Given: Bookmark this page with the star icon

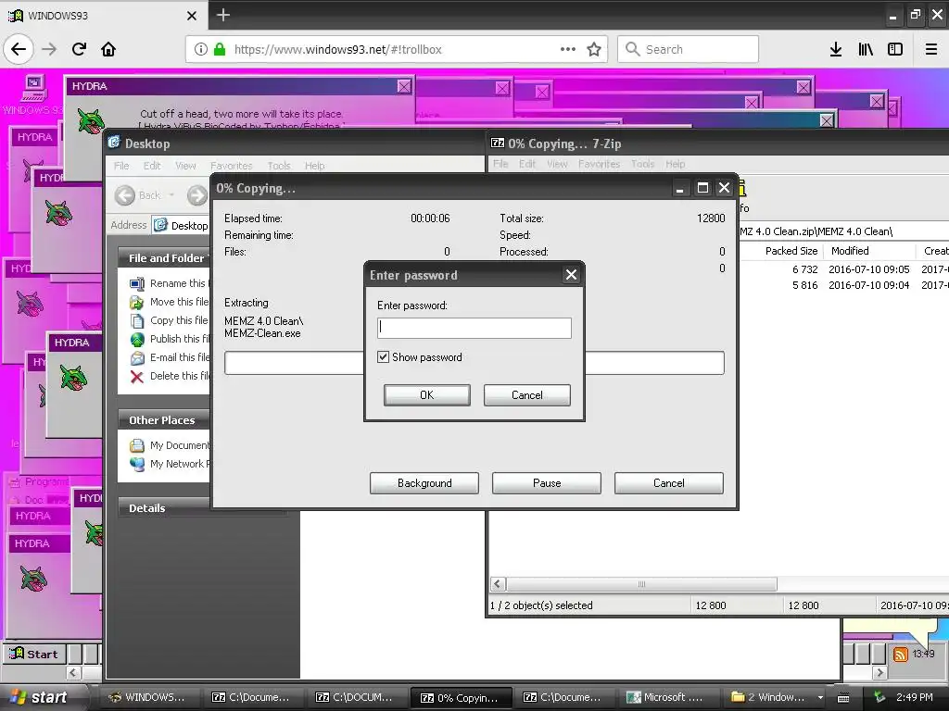Looking at the screenshot, I should pos(594,49).
